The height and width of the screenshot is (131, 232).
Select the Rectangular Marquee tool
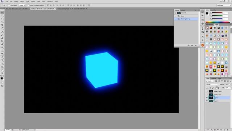tap(2, 15)
